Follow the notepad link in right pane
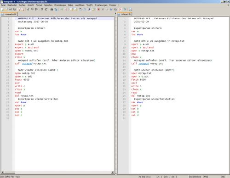The width and height of the screenshot is (230, 178). click(144, 64)
